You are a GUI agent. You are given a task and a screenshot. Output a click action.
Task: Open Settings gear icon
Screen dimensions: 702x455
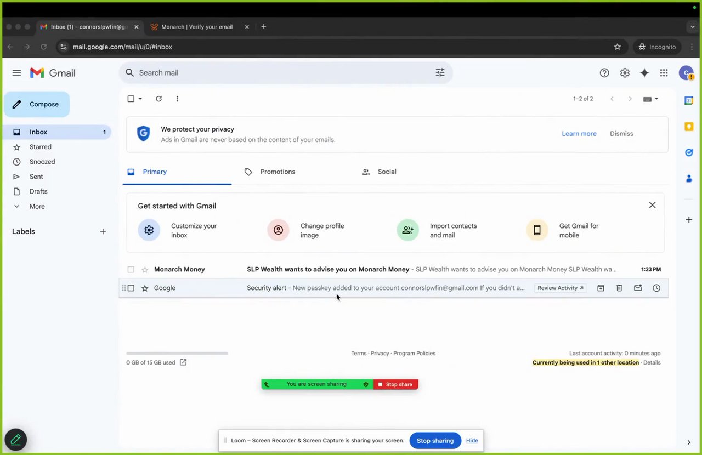click(625, 73)
